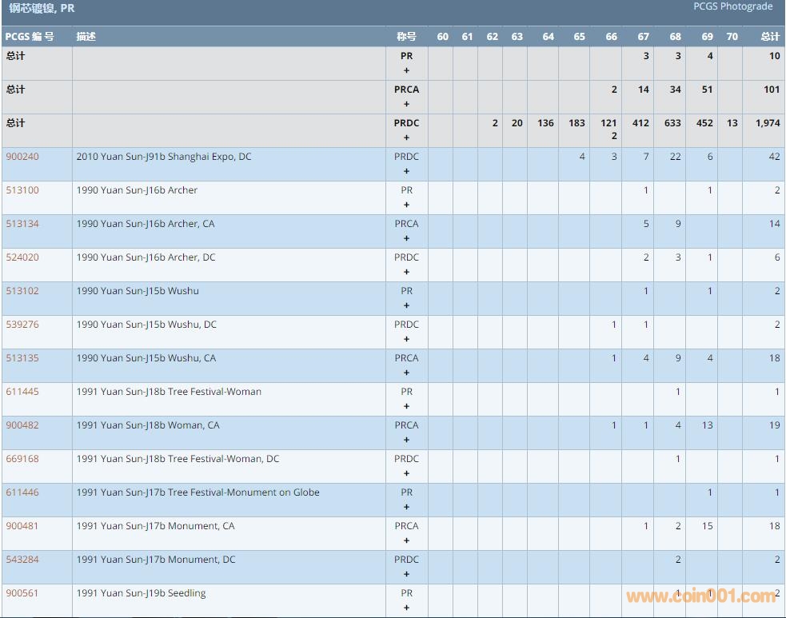Expand plus in 1990 Archer PR row
Viewport: 786px width, 618px height.
(406, 205)
